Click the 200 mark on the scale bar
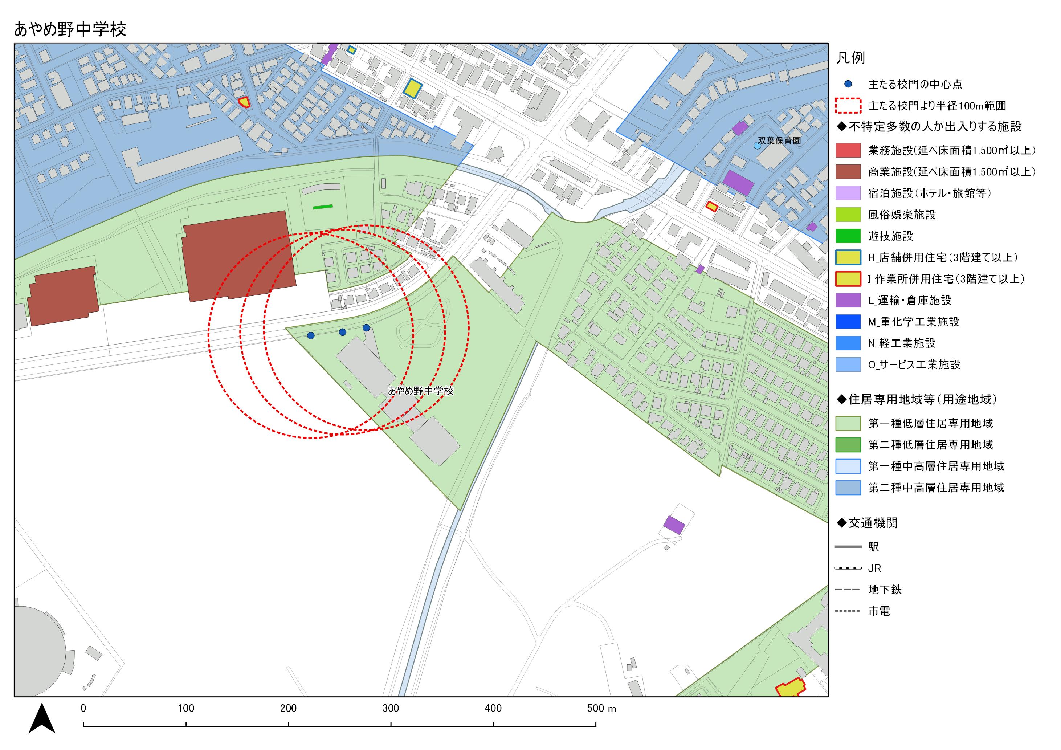This screenshot has height=750, width=1061. click(288, 708)
